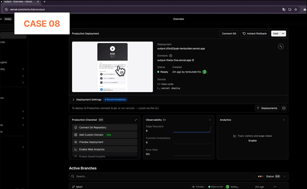Select Add Custom Domain checklist item
This screenshot has height=189, width=307.
104,135
